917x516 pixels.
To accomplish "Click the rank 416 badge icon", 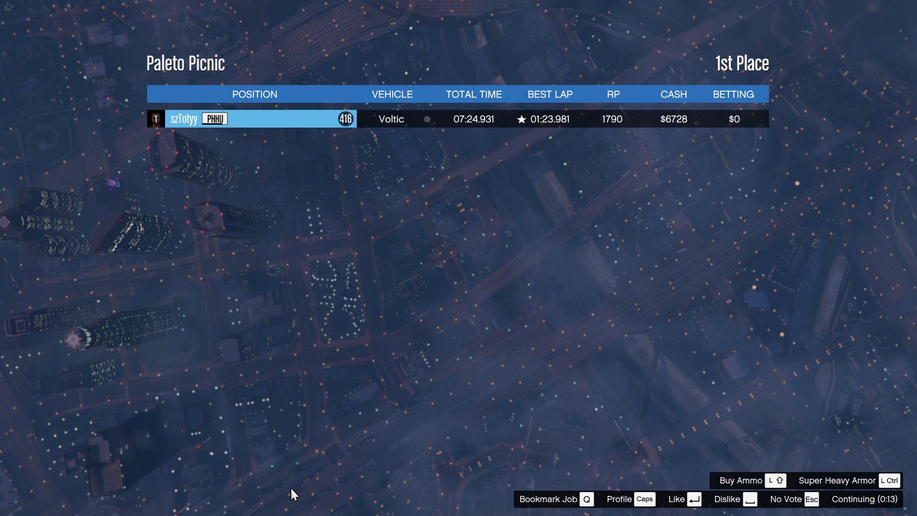I will tap(345, 119).
